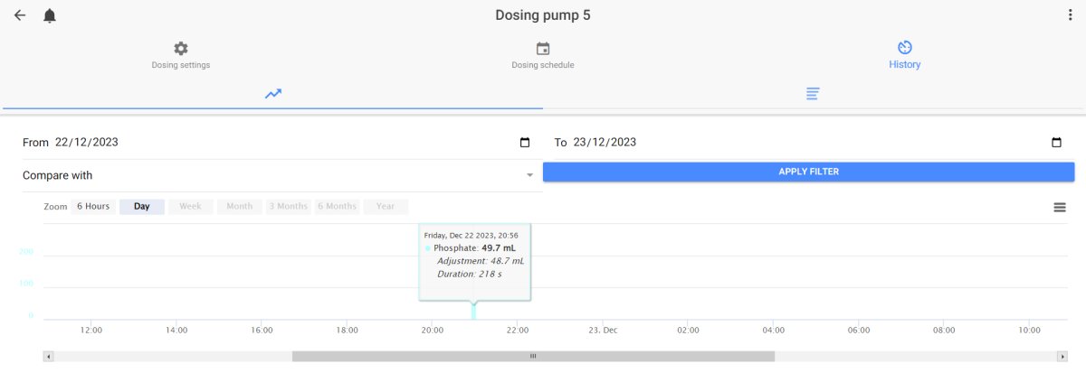The image size is (1086, 373).
Task: Expand the Compare with dropdown
Action: pos(277,175)
